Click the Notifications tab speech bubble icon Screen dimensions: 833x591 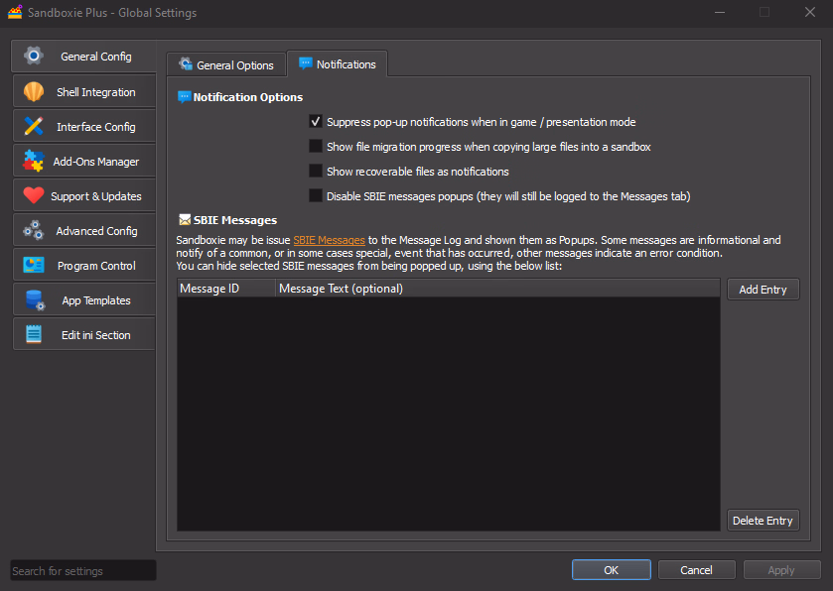306,63
